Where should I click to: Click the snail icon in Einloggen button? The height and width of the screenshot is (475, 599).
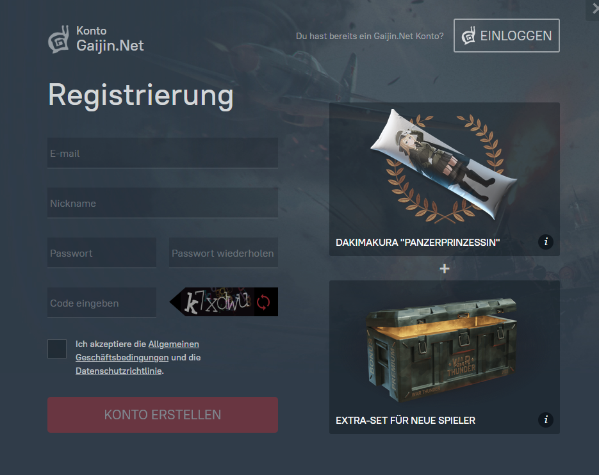(x=468, y=35)
